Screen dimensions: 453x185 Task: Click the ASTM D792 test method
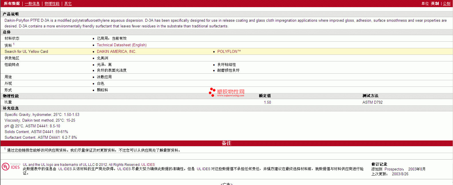(372, 102)
